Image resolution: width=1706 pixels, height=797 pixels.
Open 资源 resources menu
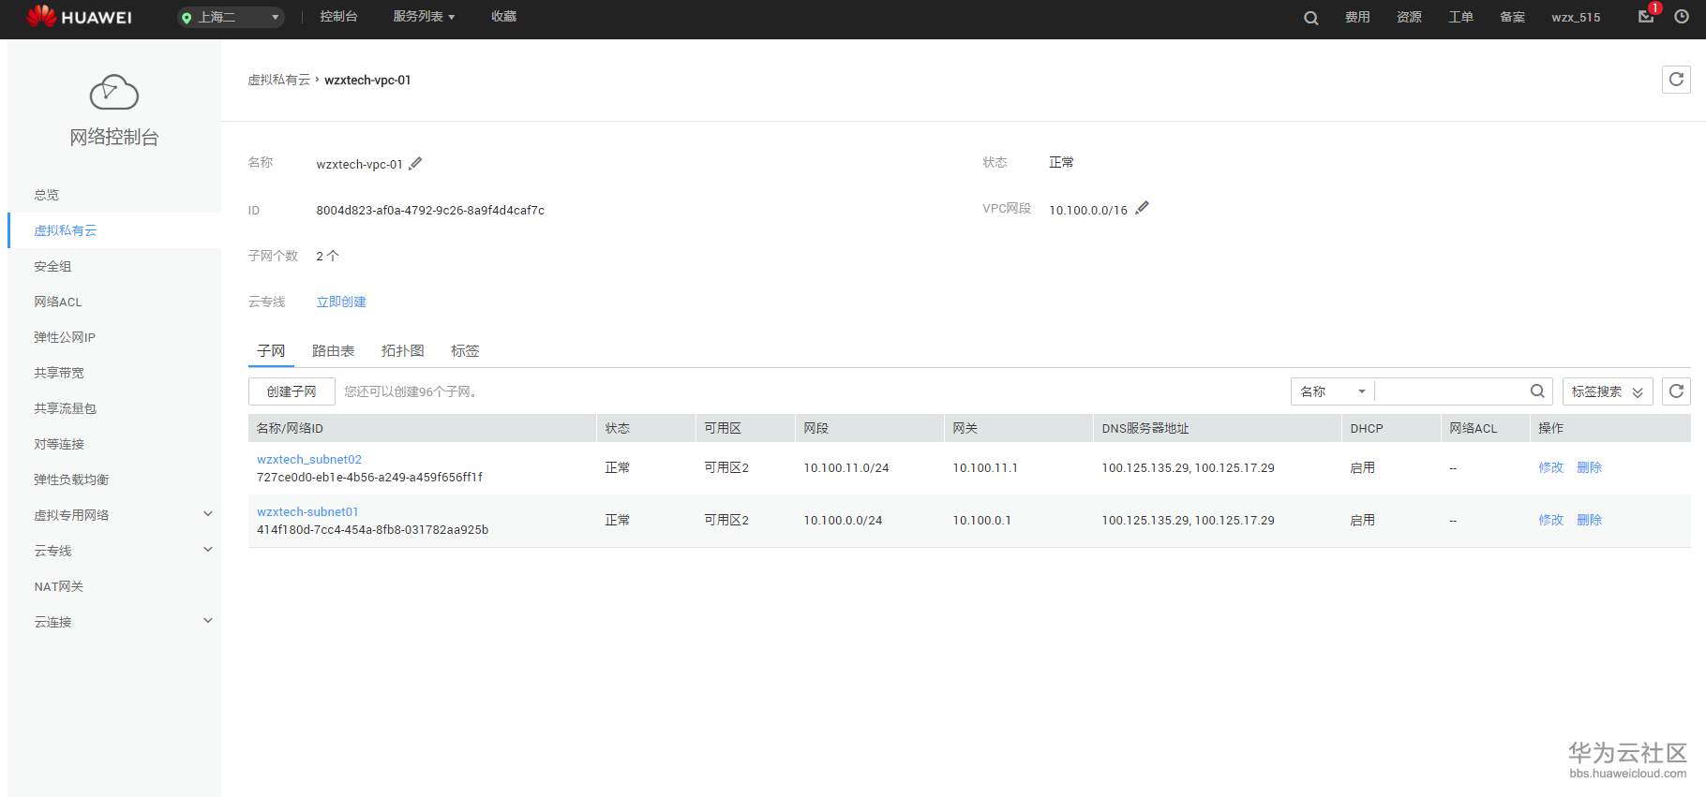tap(1409, 18)
